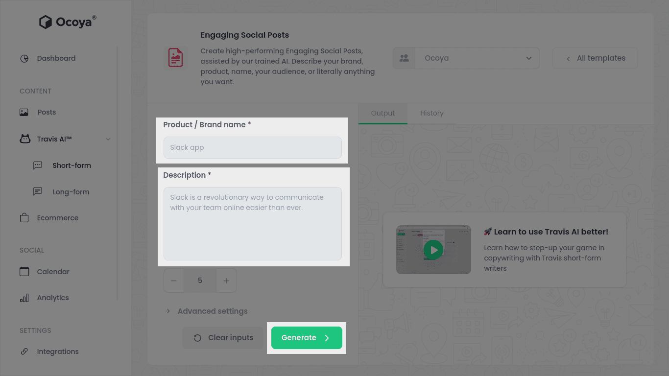Play the Travis AI tutorial video
The height and width of the screenshot is (376, 669).
433,250
